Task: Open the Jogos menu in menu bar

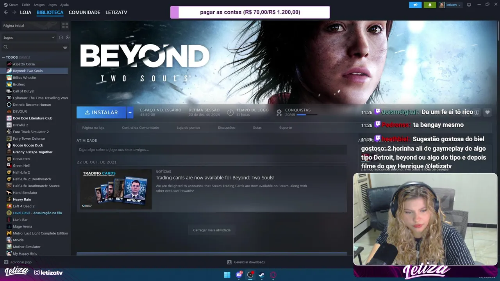Action: point(52,5)
